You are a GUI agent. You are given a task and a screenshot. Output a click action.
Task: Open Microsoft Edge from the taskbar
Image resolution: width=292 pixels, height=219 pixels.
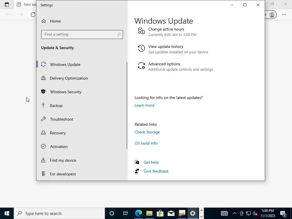coord(138,213)
